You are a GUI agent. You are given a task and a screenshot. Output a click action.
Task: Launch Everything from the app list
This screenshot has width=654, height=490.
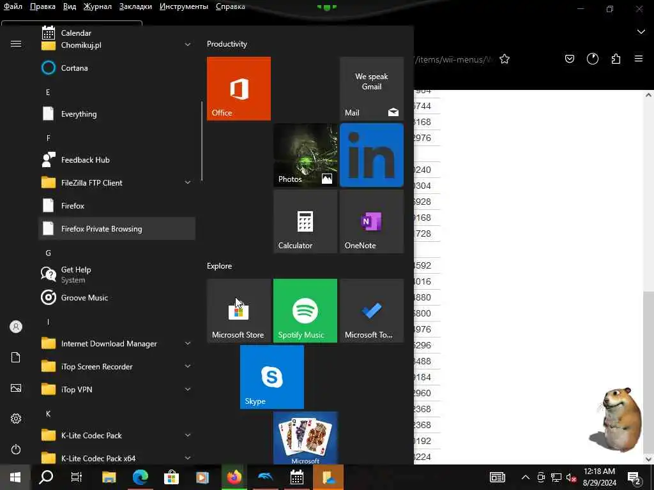pyautogui.click(x=117, y=114)
